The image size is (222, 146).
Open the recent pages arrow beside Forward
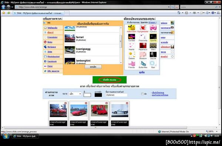point(12,7)
